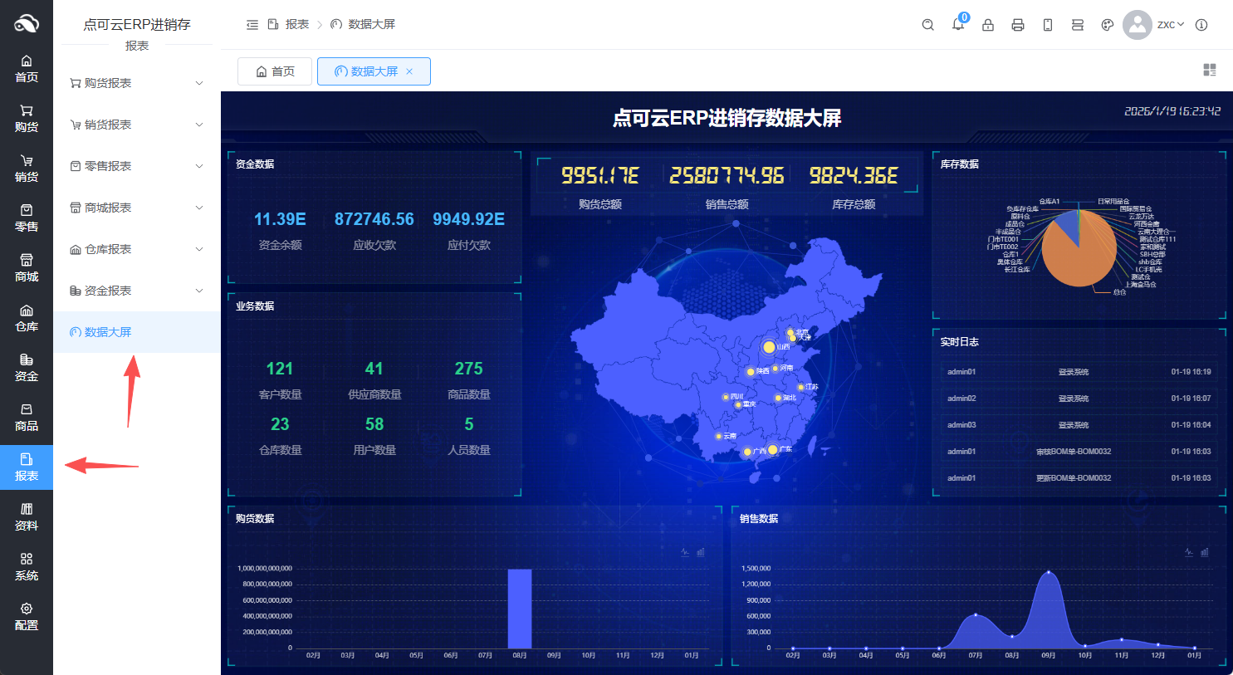This screenshot has height=675, width=1233.
Task: Open the theme palette icon
Action: [1107, 25]
